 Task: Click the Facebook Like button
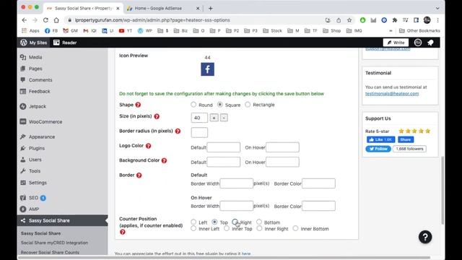point(380,139)
